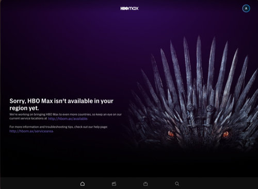Click the 'current service locations at' text
The height and width of the screenshot is (189, 258).
point(28,118)
